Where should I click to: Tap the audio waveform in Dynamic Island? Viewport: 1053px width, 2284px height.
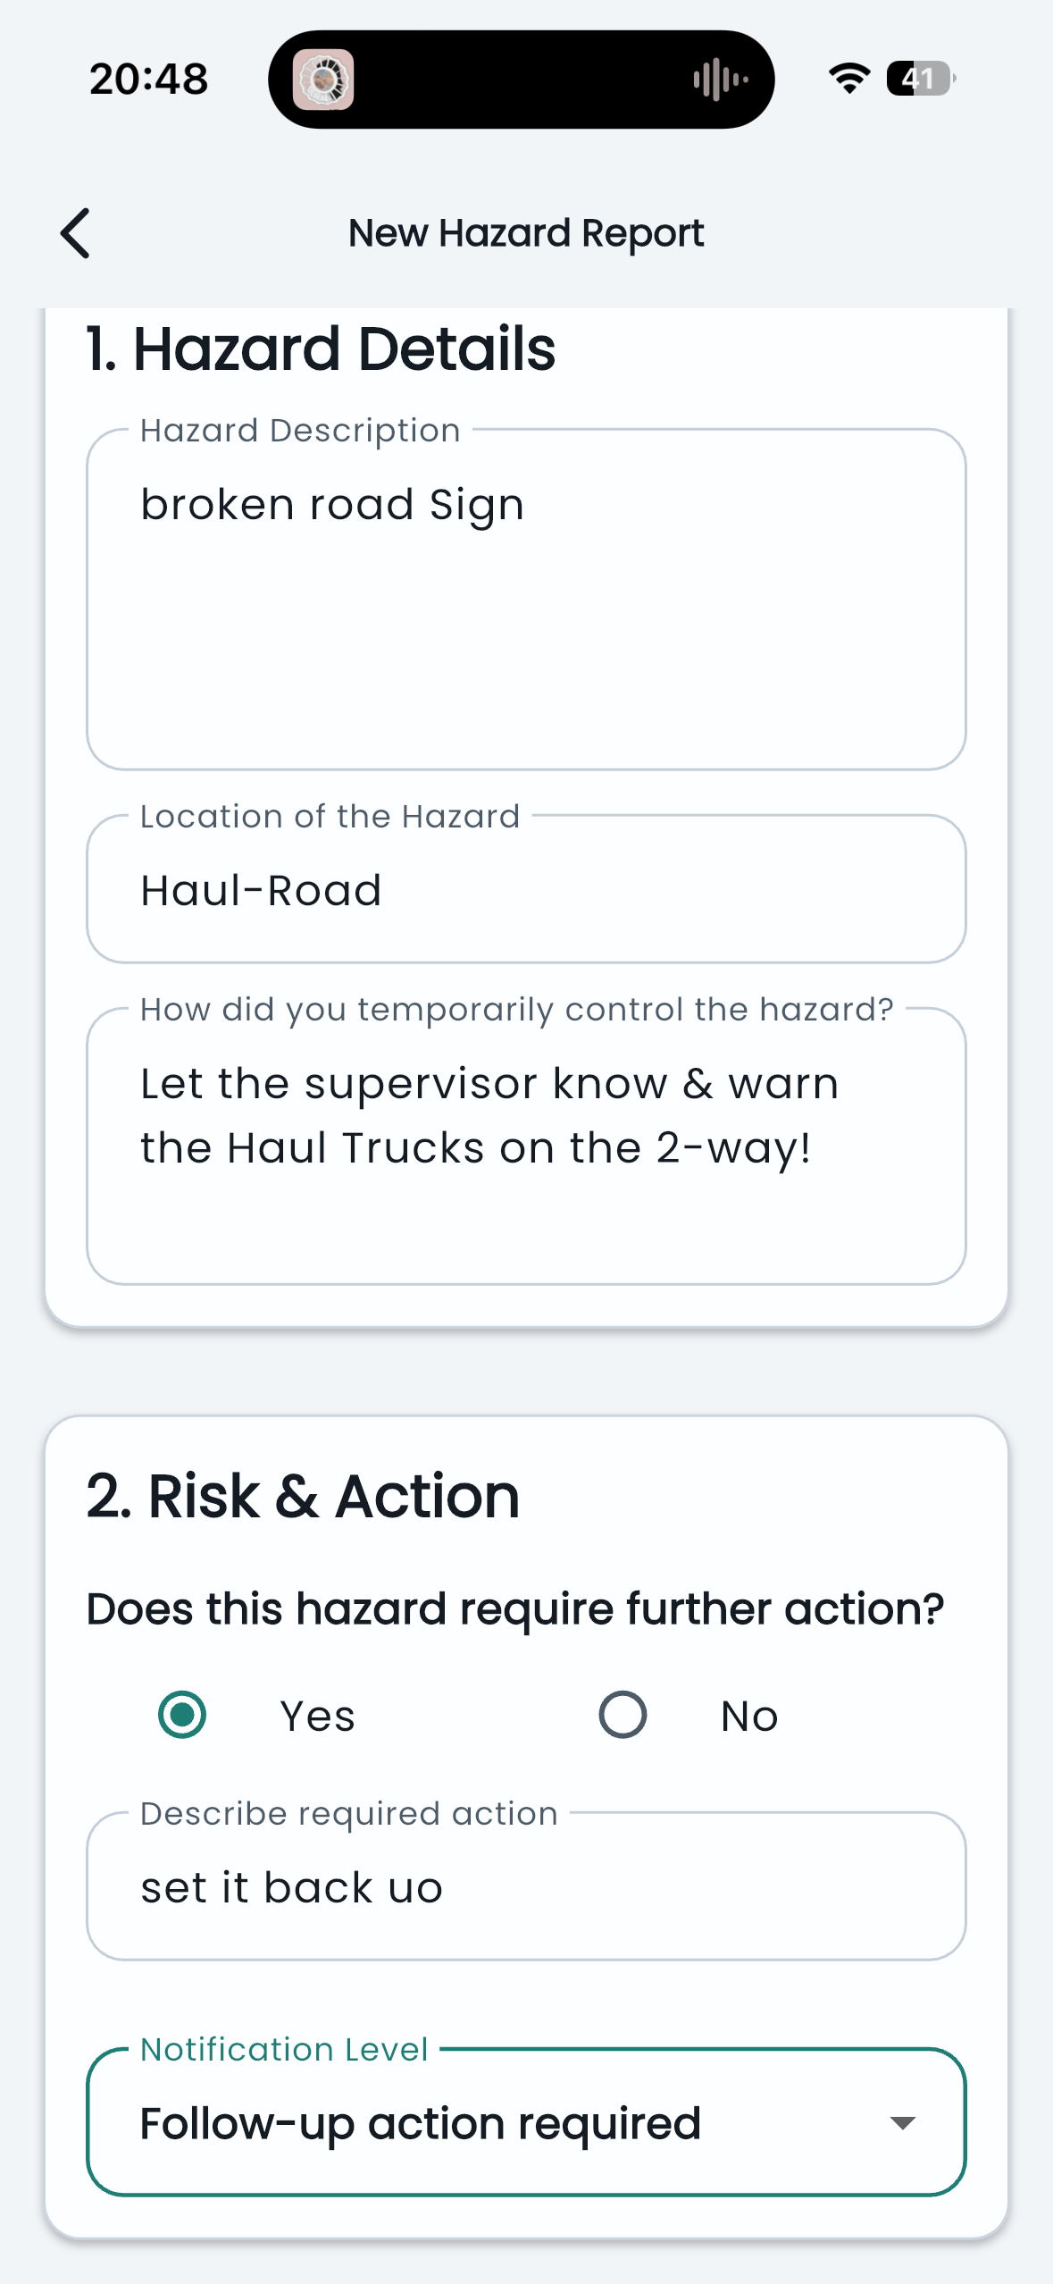point(717,79)
